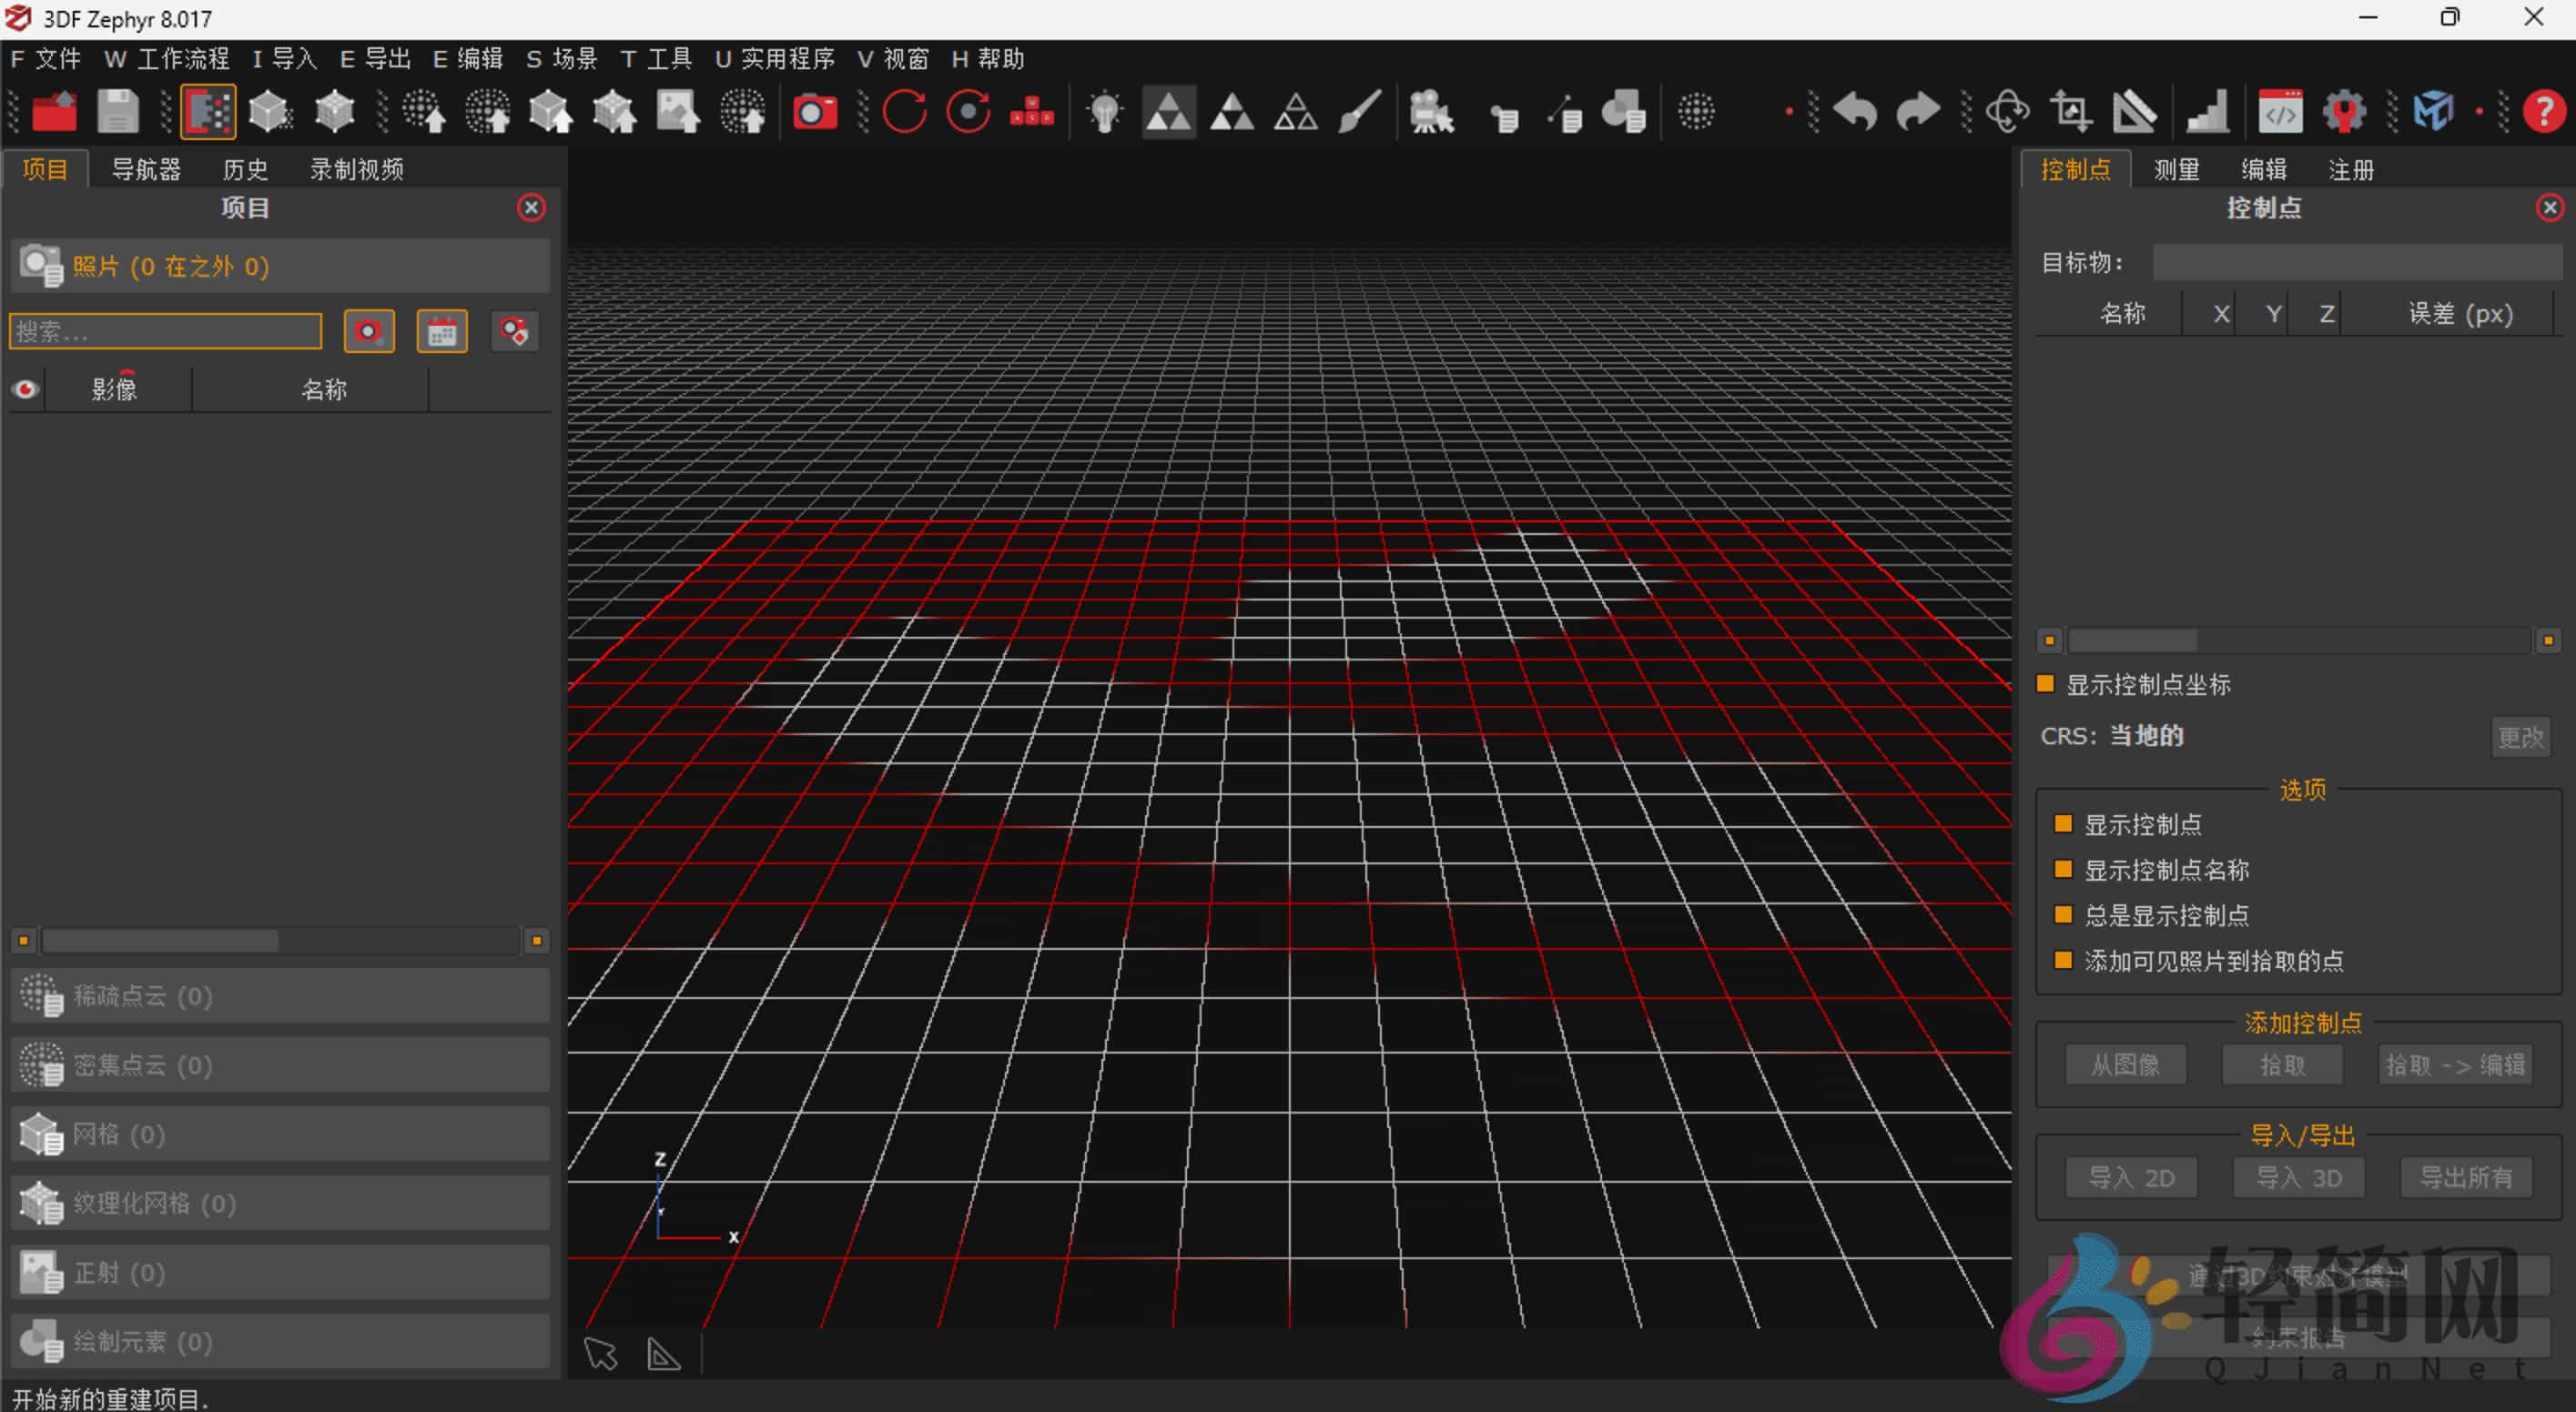
Task: Switch to the 导航器 tab
Action: (146, 169)
